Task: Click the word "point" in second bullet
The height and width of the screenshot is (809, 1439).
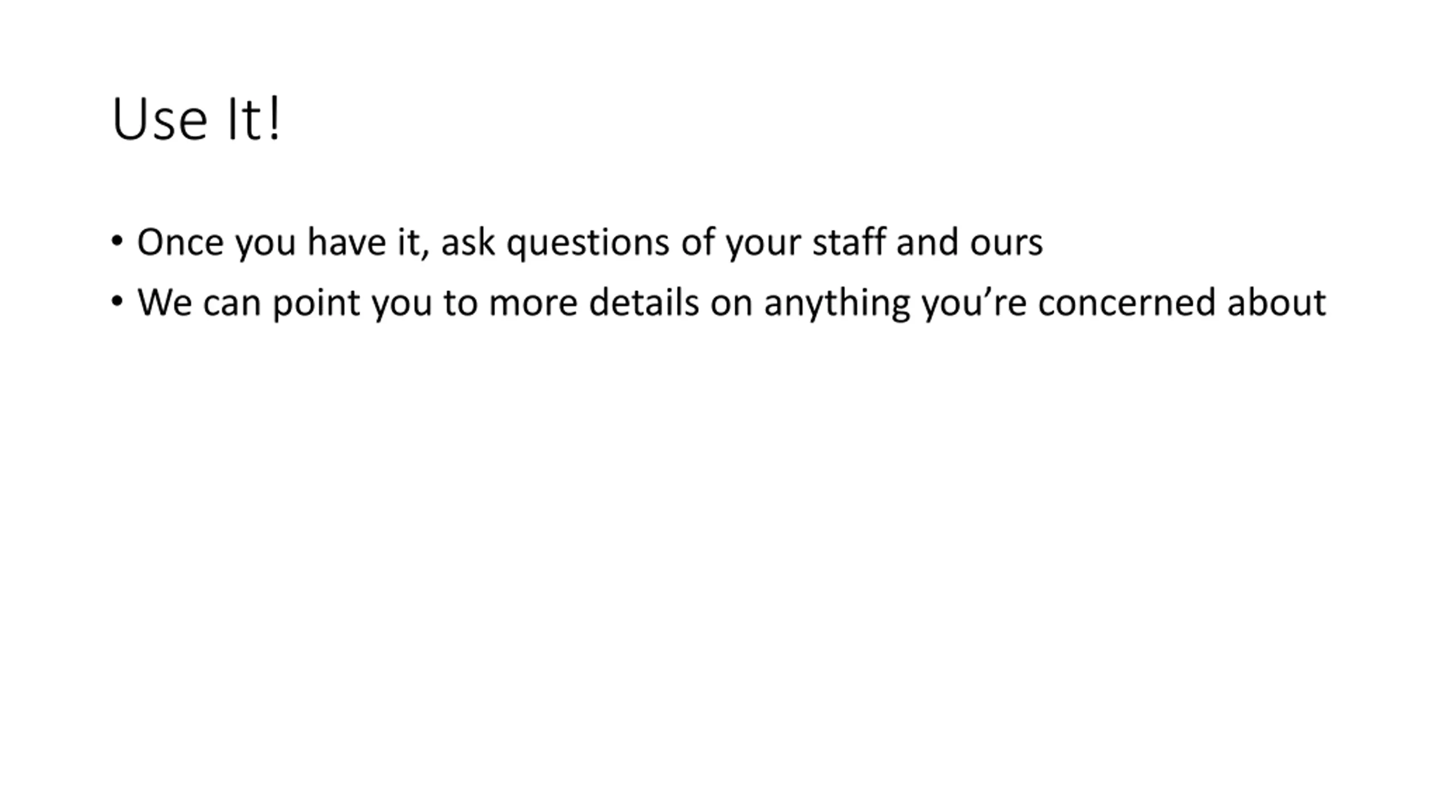Action: [x=316, y=304]
